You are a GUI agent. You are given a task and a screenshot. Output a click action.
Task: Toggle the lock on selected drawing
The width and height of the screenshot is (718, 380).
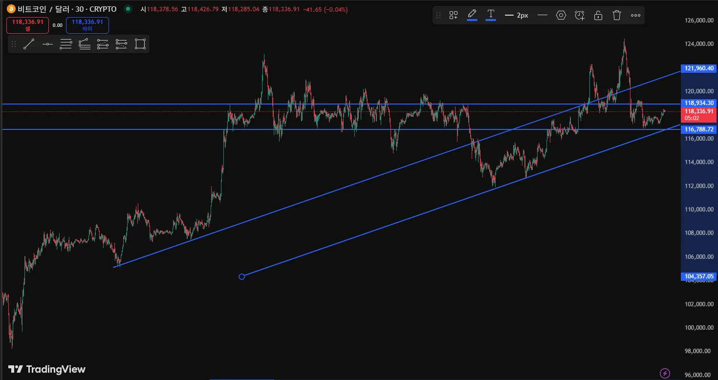click(598, 15)
